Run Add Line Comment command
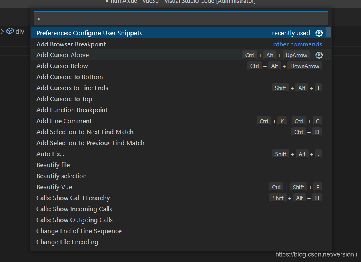Screen dimensions: 361x262 click(181, 121)
